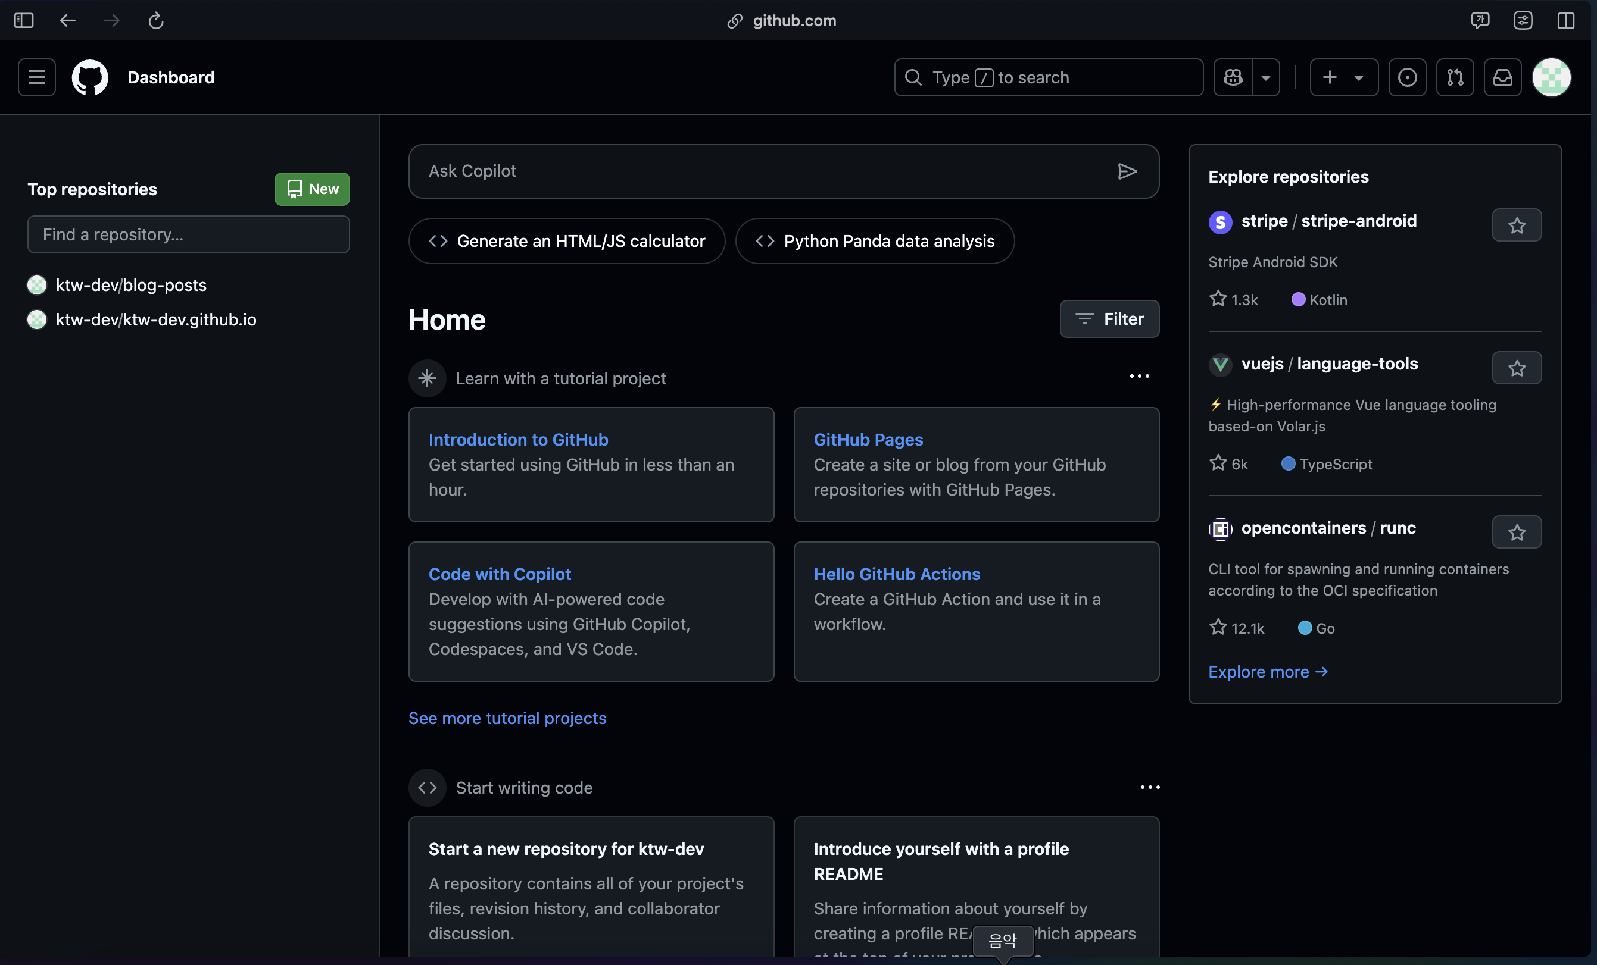This screenshot has width=1597, height=965.
Task: Open language-tools repository link
Action: coord(1357,364)
